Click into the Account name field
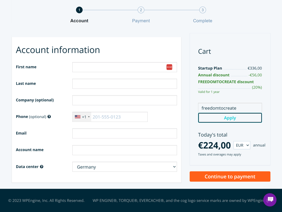282x212 pixels. pyautogui.click(x=124, y=150)
